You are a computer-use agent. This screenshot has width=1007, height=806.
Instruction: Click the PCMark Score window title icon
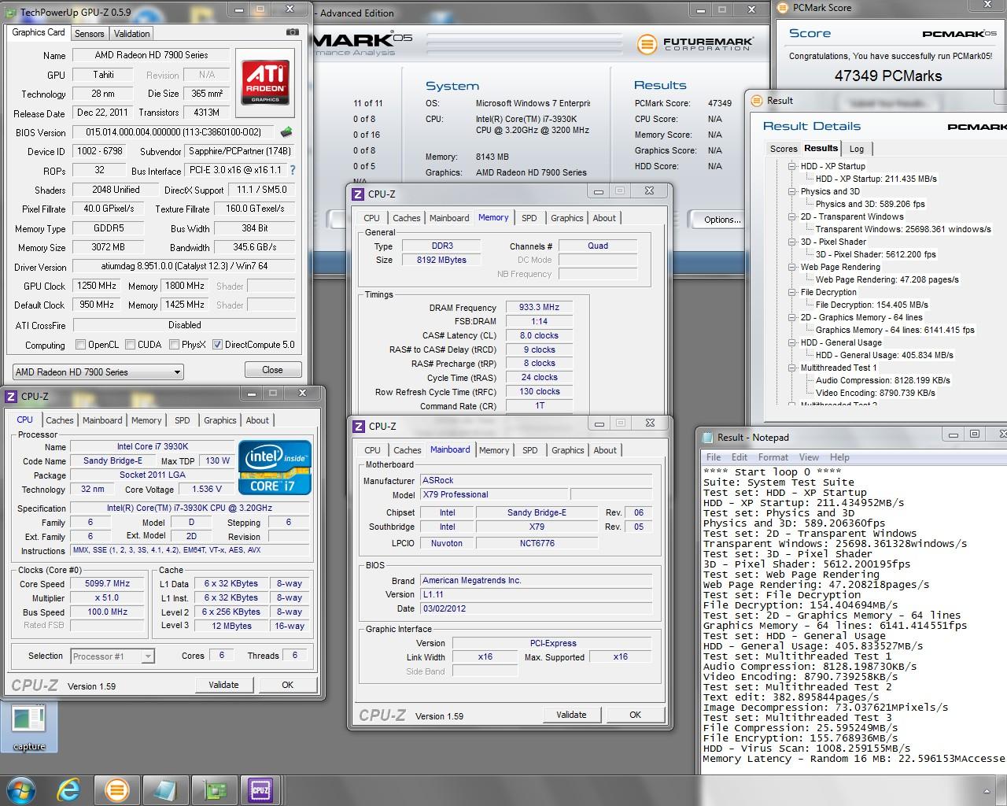(x=784, y=8)
